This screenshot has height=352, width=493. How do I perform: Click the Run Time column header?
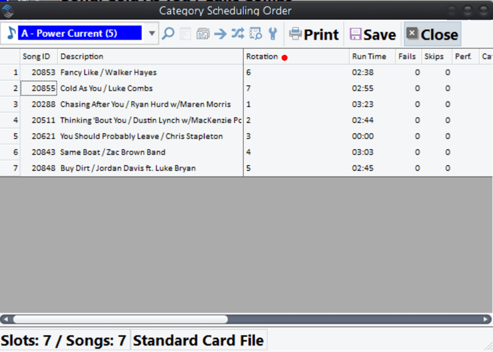click(369, 57)
